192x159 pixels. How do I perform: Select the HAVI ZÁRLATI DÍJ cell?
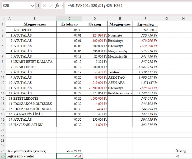35,125
